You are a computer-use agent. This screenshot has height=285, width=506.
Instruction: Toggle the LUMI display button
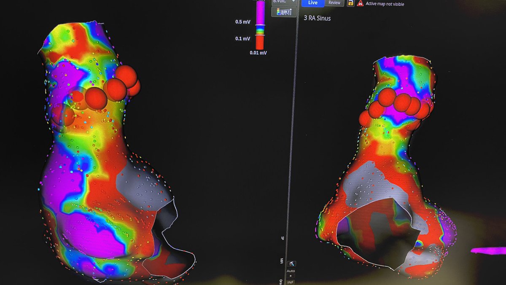(x=284, y=12)
